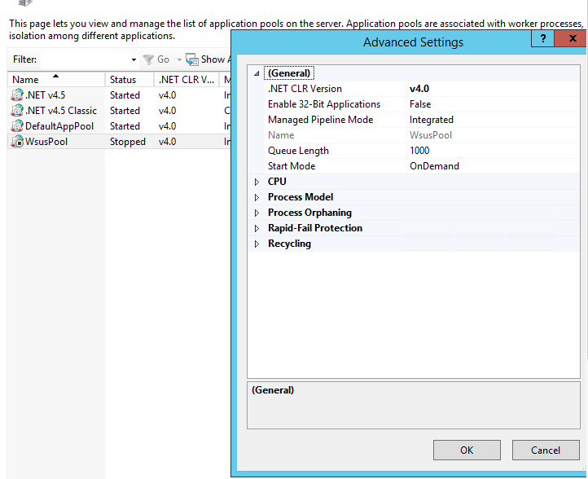This screenshot has width=588, height=479.
Task: Select the WsusPool row name
Action: (46, 142)
